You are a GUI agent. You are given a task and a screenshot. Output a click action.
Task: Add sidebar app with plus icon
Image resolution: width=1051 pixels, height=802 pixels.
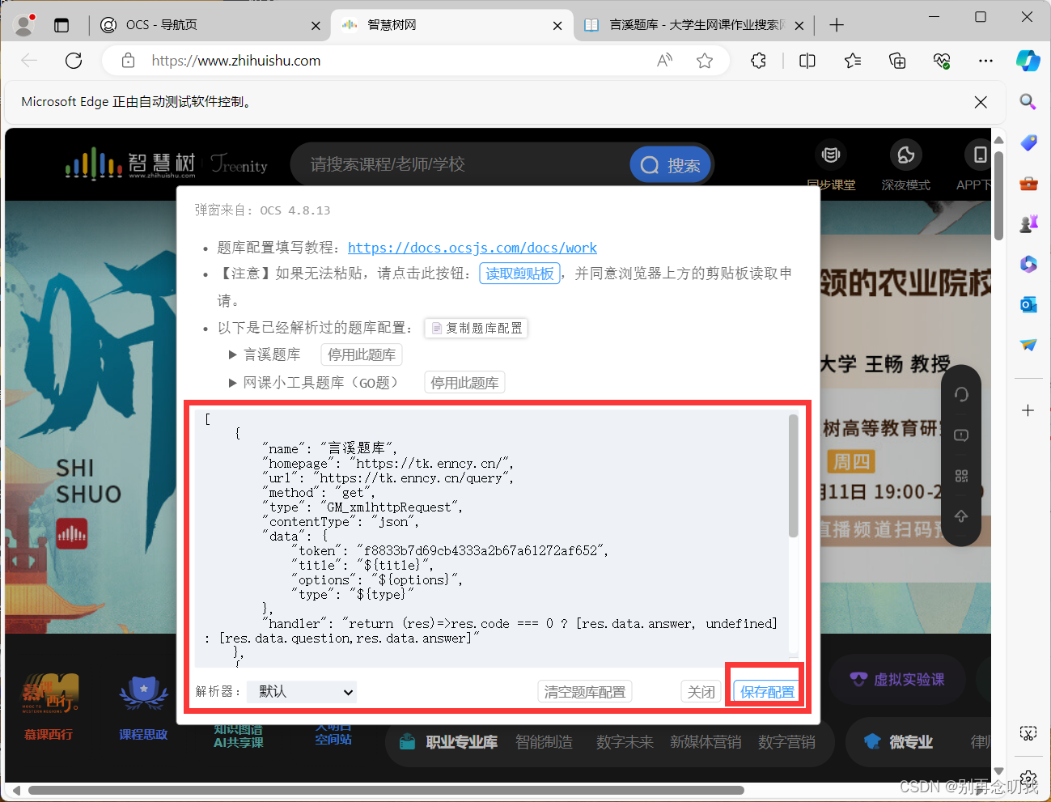click(x=1028, y=410)
